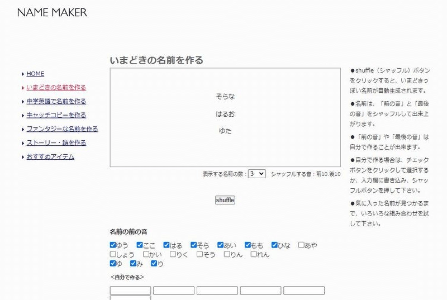Check the しょう checkbox
This screenshot has width=447, height=300.
point(113,254)
